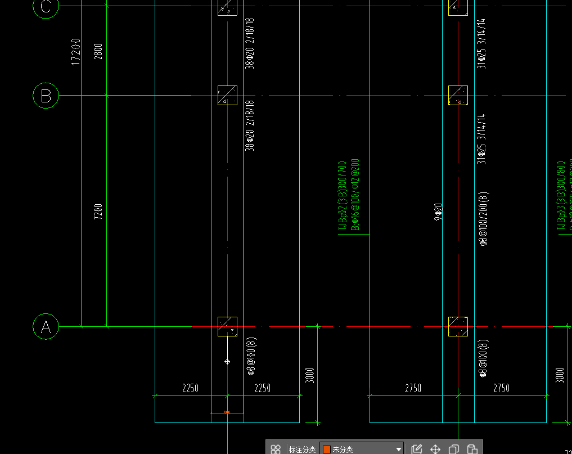Click the orange swatch beside 未分类
The width and height of the screenshot is (572, 454).
click(326, 449)
